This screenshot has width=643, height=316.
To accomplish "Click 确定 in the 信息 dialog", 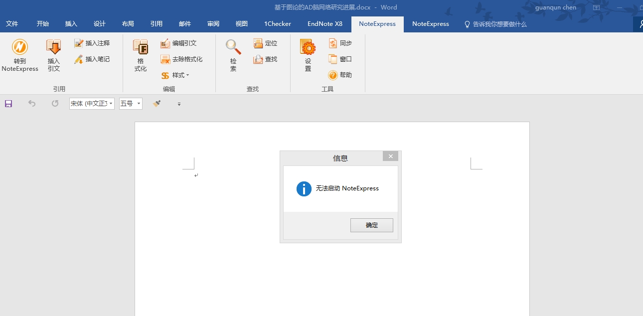I will pos(372,225).
